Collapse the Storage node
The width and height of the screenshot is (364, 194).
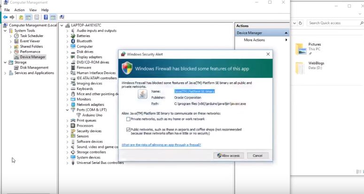click(x=5, y=62)
